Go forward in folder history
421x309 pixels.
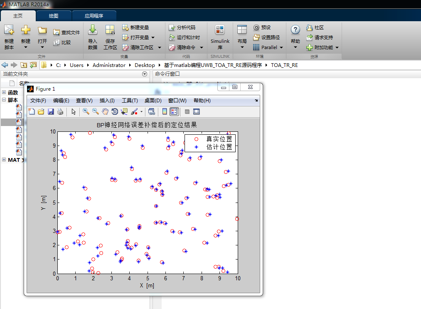(14, 65)
